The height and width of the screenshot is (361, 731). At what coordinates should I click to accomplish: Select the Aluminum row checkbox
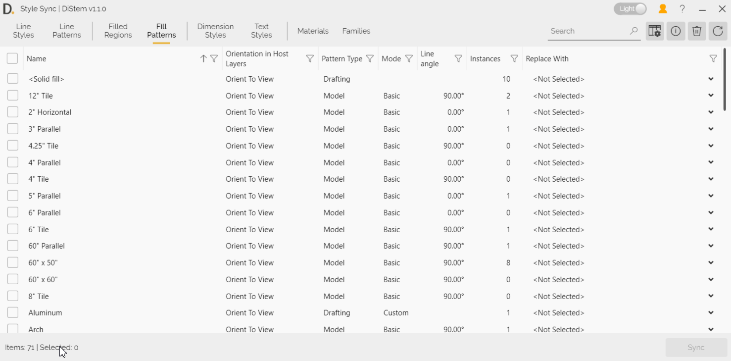pyautogui.click(x=13, y=312)
